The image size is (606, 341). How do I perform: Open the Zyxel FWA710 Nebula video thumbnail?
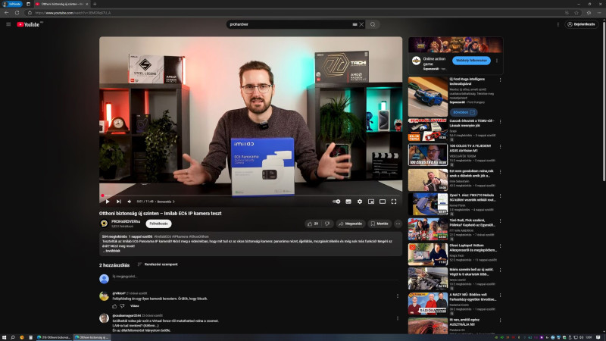click(x=428, y=204)
